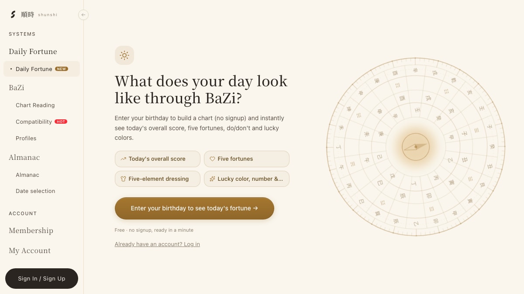
Task: Click the heart icon on Five fortunes chip
Action: (213, 159)
